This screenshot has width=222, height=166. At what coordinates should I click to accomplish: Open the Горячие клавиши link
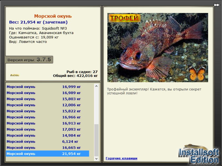pos(122,158)
